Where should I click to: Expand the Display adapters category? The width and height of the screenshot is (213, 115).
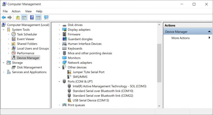coord(59,30)
